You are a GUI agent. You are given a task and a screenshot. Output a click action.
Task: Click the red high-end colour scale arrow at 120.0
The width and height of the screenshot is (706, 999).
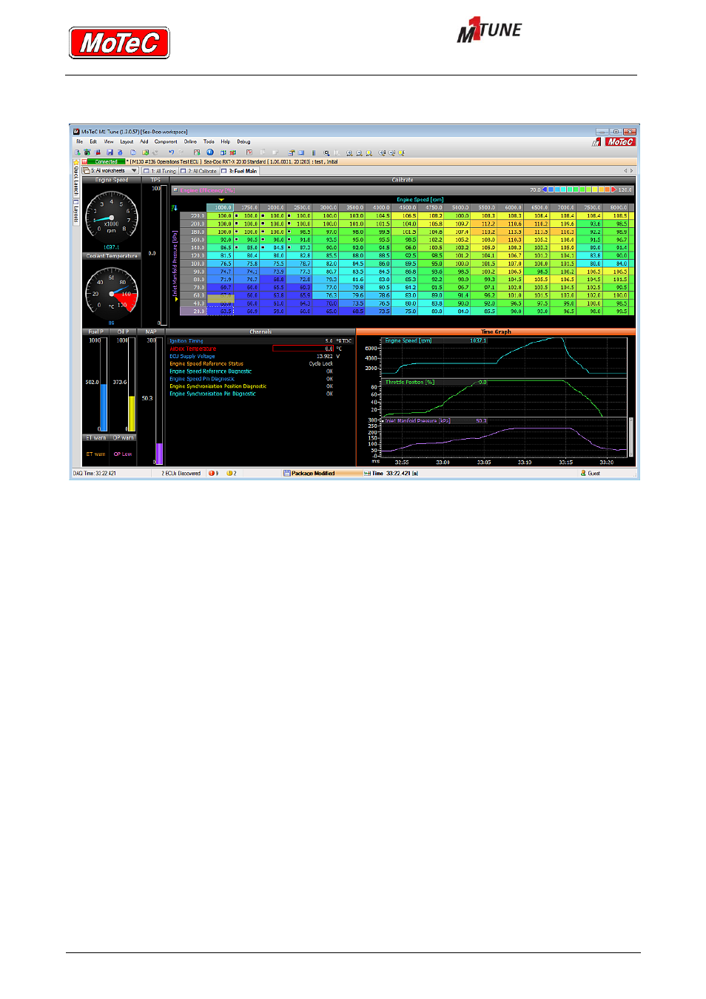(x=613, y=190)
